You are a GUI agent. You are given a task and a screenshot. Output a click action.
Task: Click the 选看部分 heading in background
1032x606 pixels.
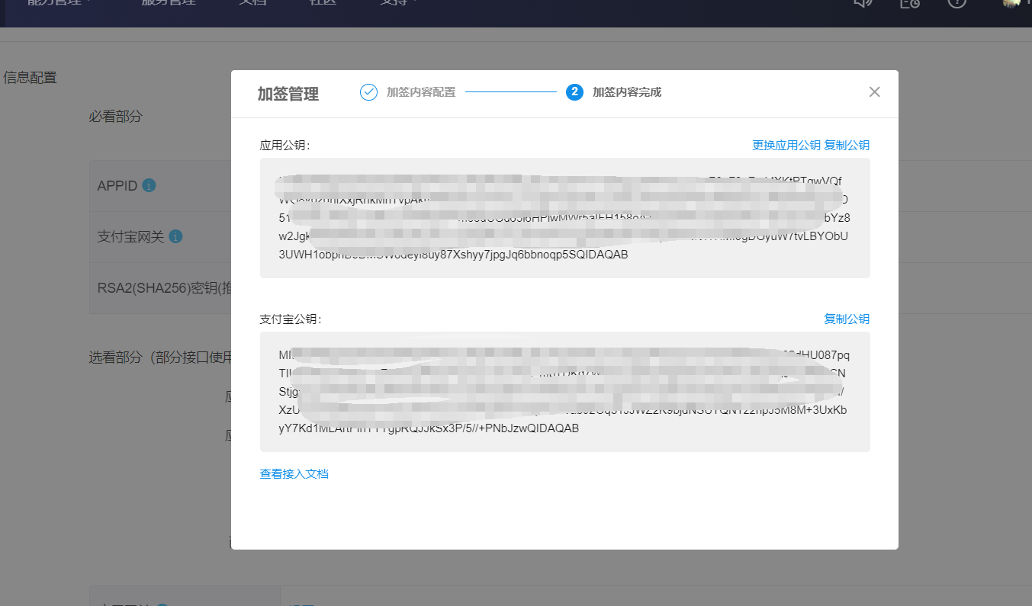pos(159,358)
